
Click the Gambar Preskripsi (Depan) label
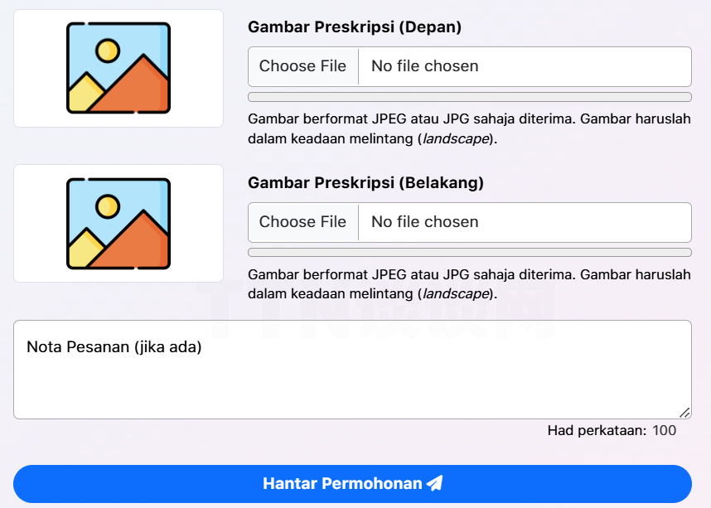pyautogui.click(x=355, y=27)
